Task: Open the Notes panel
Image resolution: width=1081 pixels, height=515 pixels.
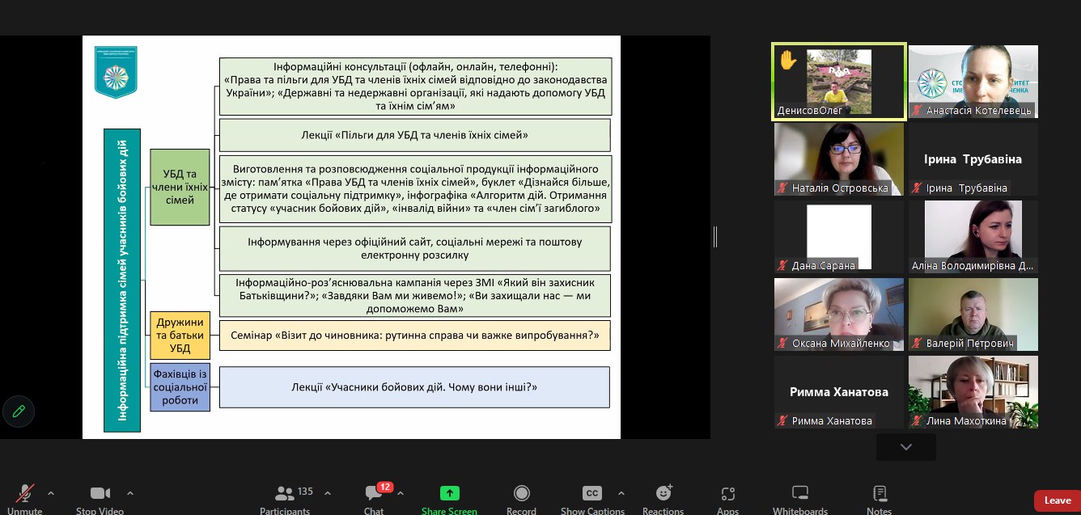Action: [879, 494]
